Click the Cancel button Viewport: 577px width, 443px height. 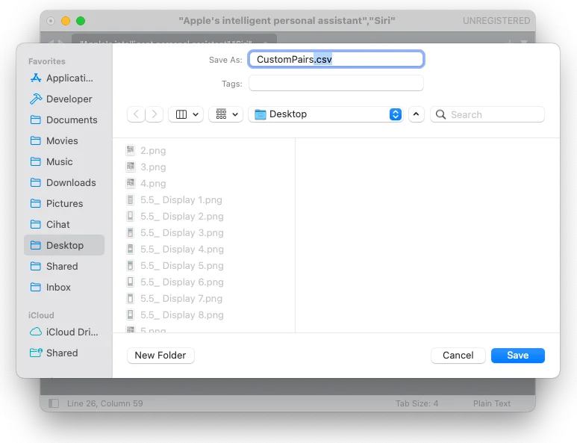458,356
